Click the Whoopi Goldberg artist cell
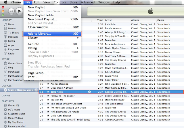This screenshot has width=184, height=128. 116,32
